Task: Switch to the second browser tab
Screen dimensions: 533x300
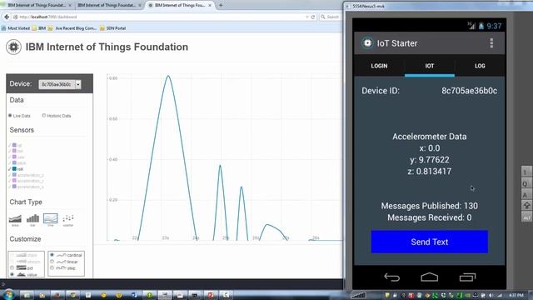Action: pyautogui.click(x=109, y=5)
